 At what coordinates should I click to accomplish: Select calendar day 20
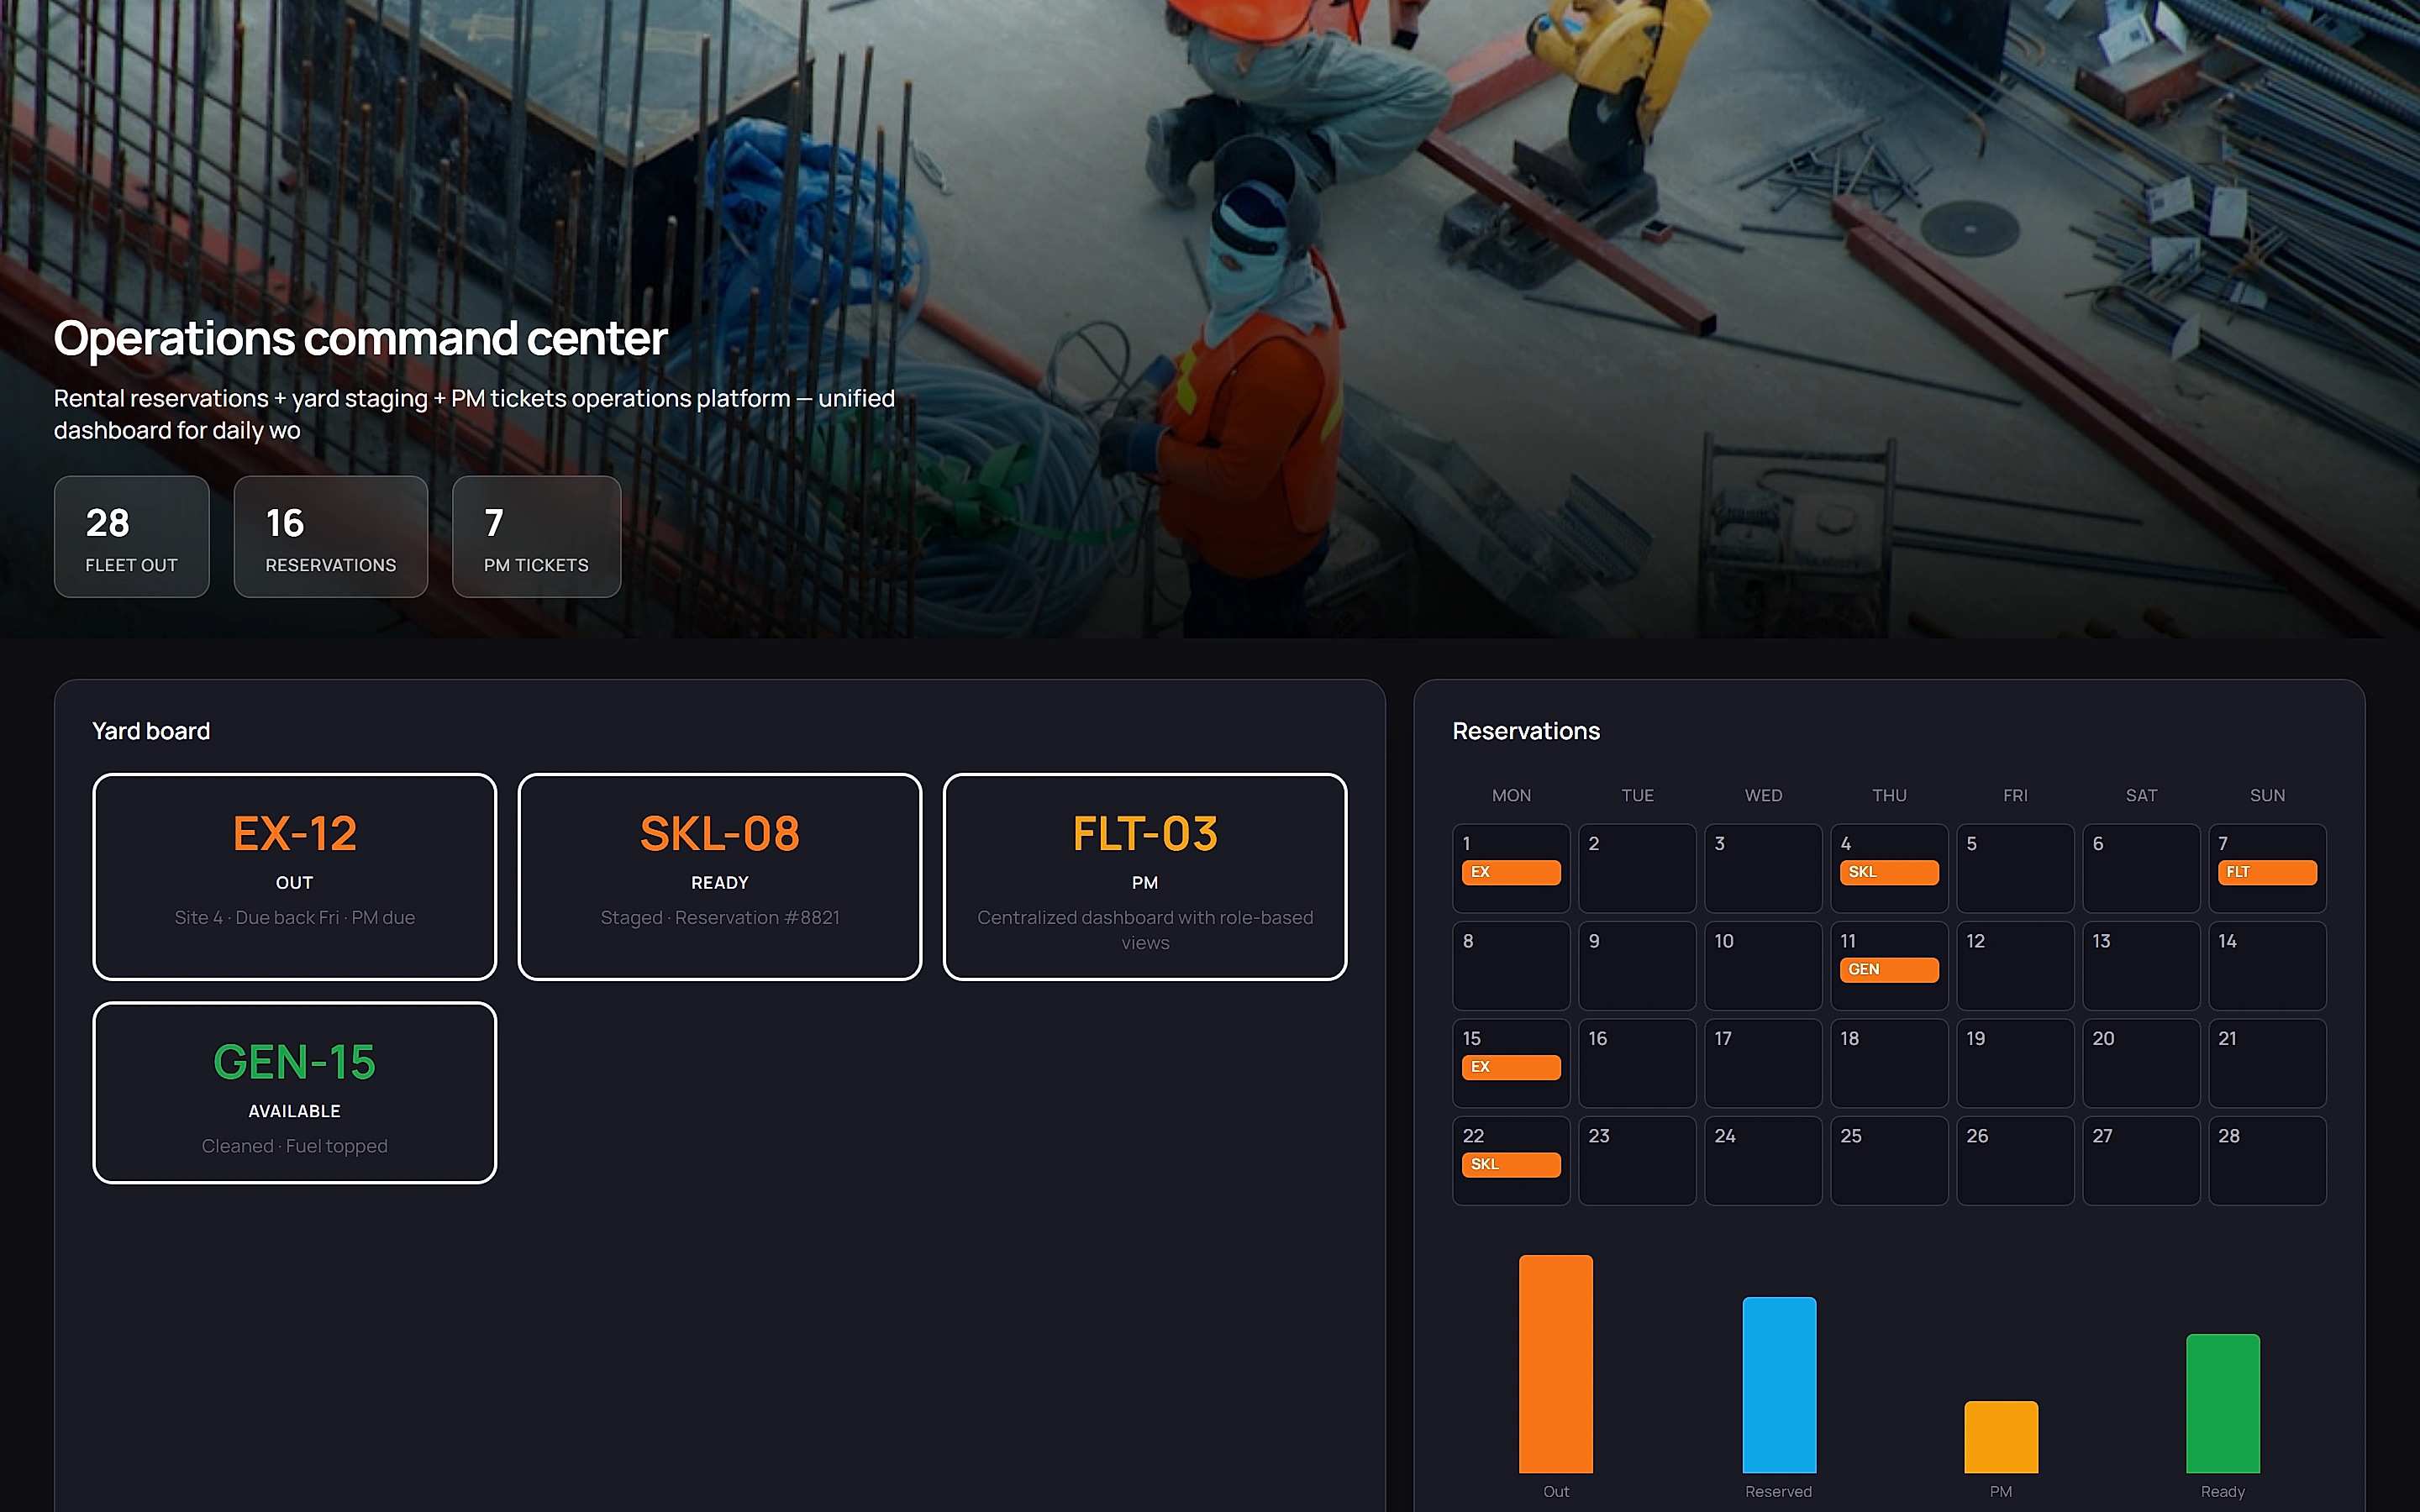(x=2141, y=1063)
